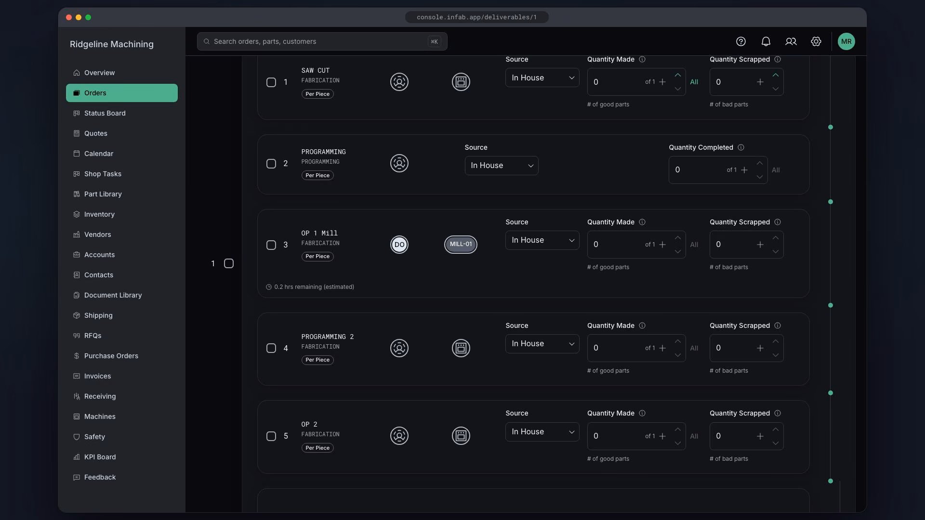Click plus in SAW CUT Quantity Made
The image size is (925, 520).
click(662, 82)
